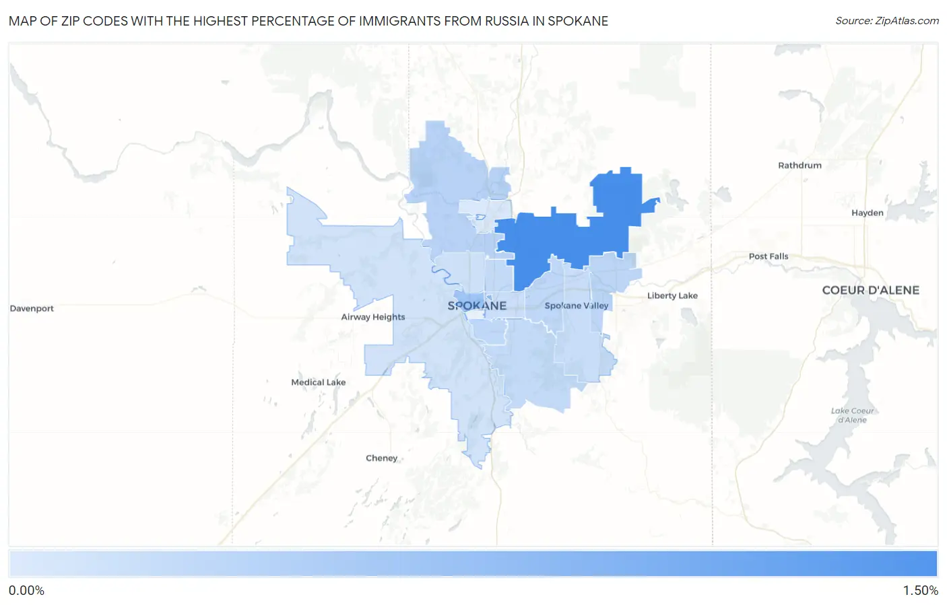Click the 'Source: ZipAtlas.com' credit

(887, 21)
